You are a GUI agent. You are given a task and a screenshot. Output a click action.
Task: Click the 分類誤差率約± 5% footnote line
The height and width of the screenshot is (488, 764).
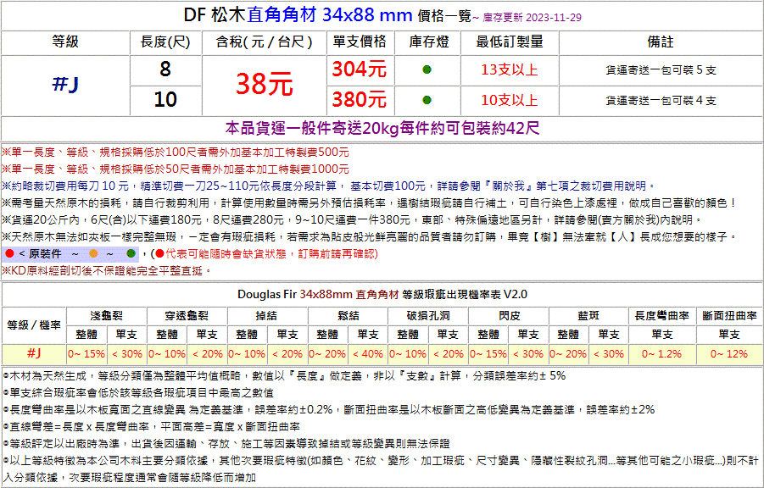(x=284, y=376)
